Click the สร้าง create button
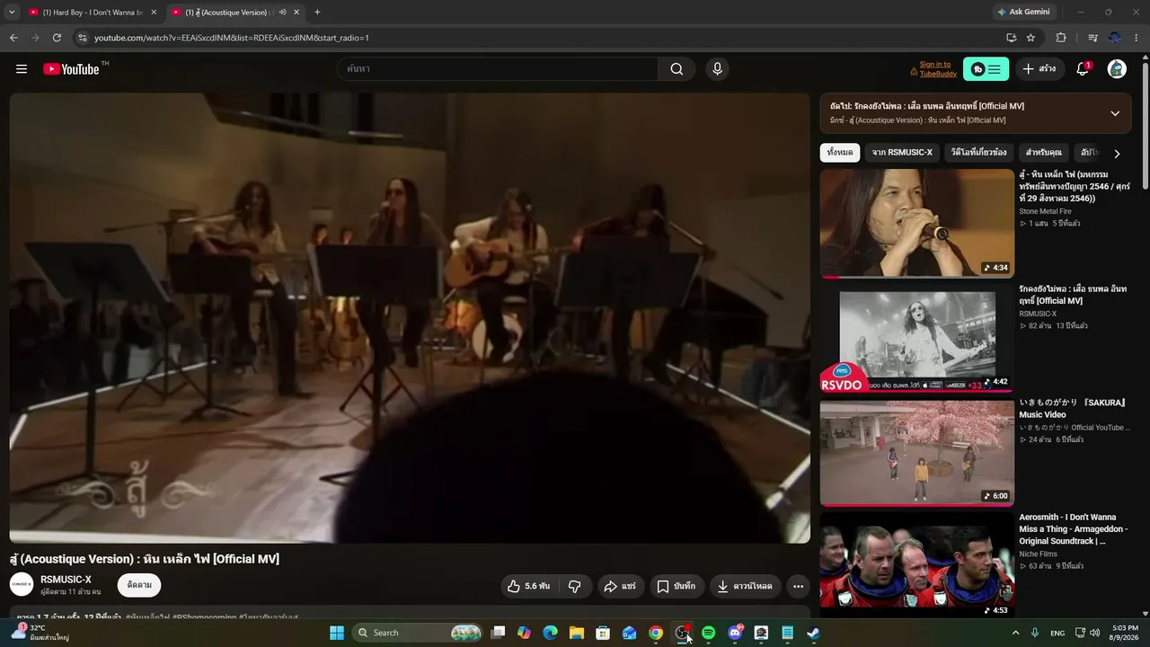This screenshot has height=647, width=1150. [x=1039, y=69]
